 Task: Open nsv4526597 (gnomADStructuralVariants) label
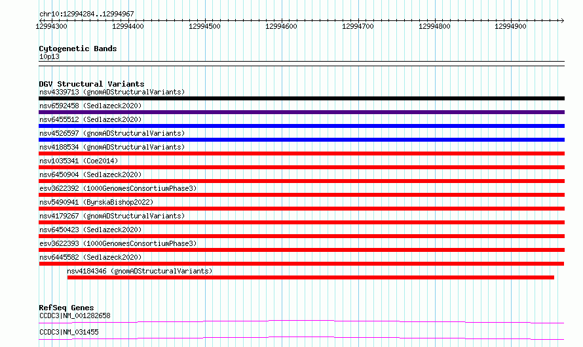point(112,133)
